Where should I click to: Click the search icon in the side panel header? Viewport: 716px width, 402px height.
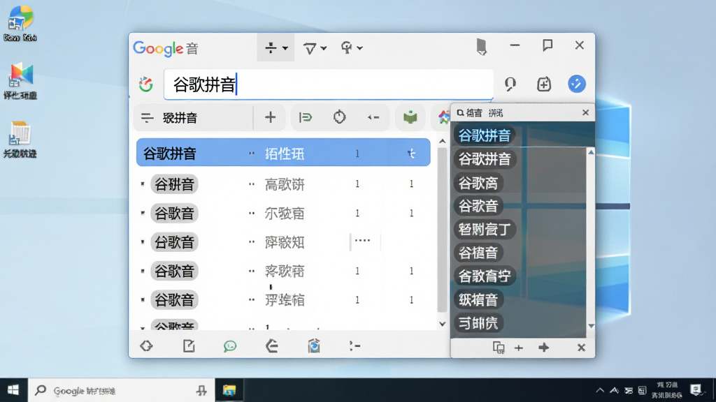coord(460,112)
